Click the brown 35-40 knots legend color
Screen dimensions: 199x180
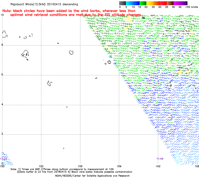tap(170, 3)
